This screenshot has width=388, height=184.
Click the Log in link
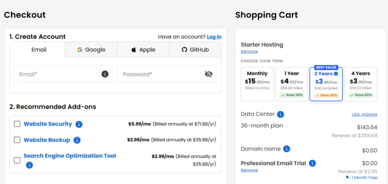click(x=214, y=37)
